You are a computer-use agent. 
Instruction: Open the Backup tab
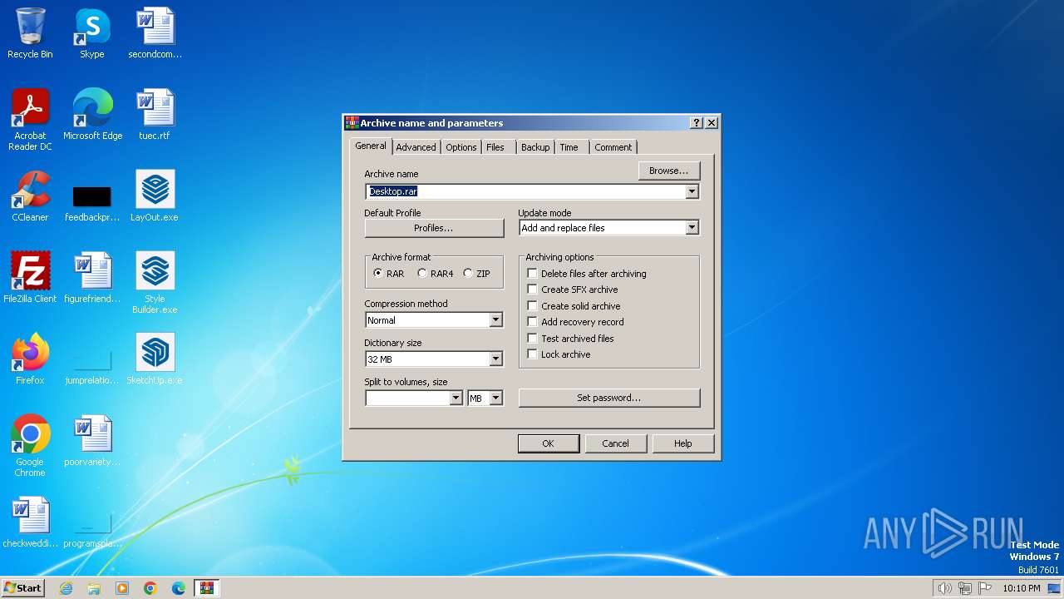pyautogui.click(x=535, y=147)
